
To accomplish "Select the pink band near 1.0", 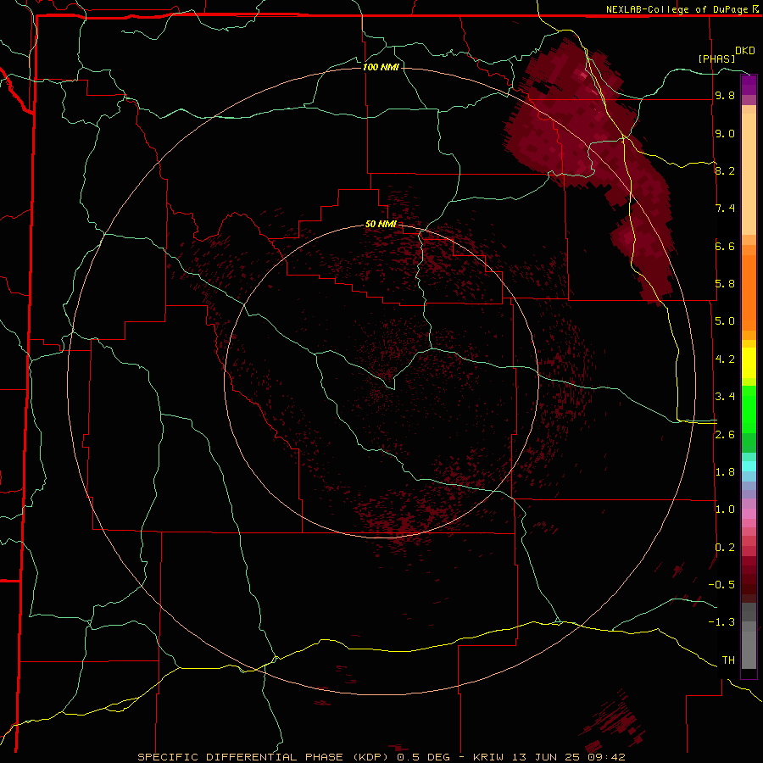I will click(x=749, y=514).
